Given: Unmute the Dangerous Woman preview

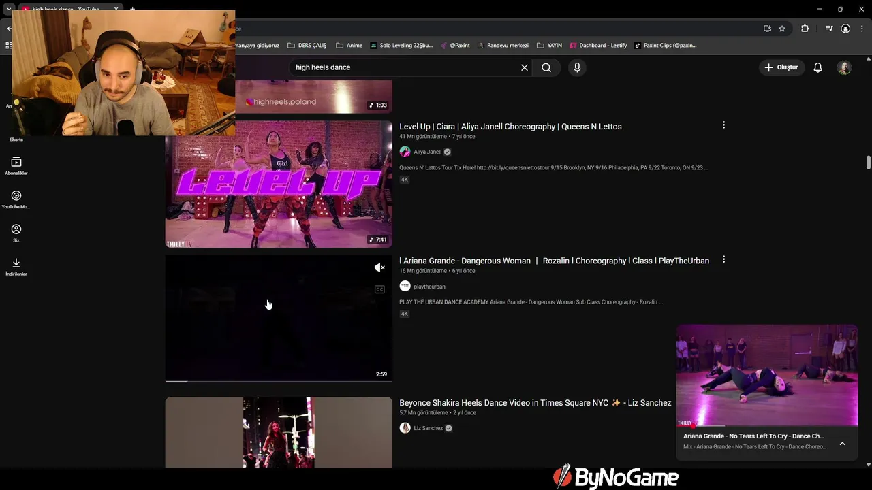Looking at the screenshot, I should (x=379, y=267).
